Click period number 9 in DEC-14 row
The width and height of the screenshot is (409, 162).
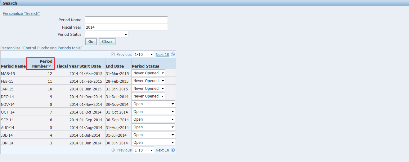click(51, 97)
